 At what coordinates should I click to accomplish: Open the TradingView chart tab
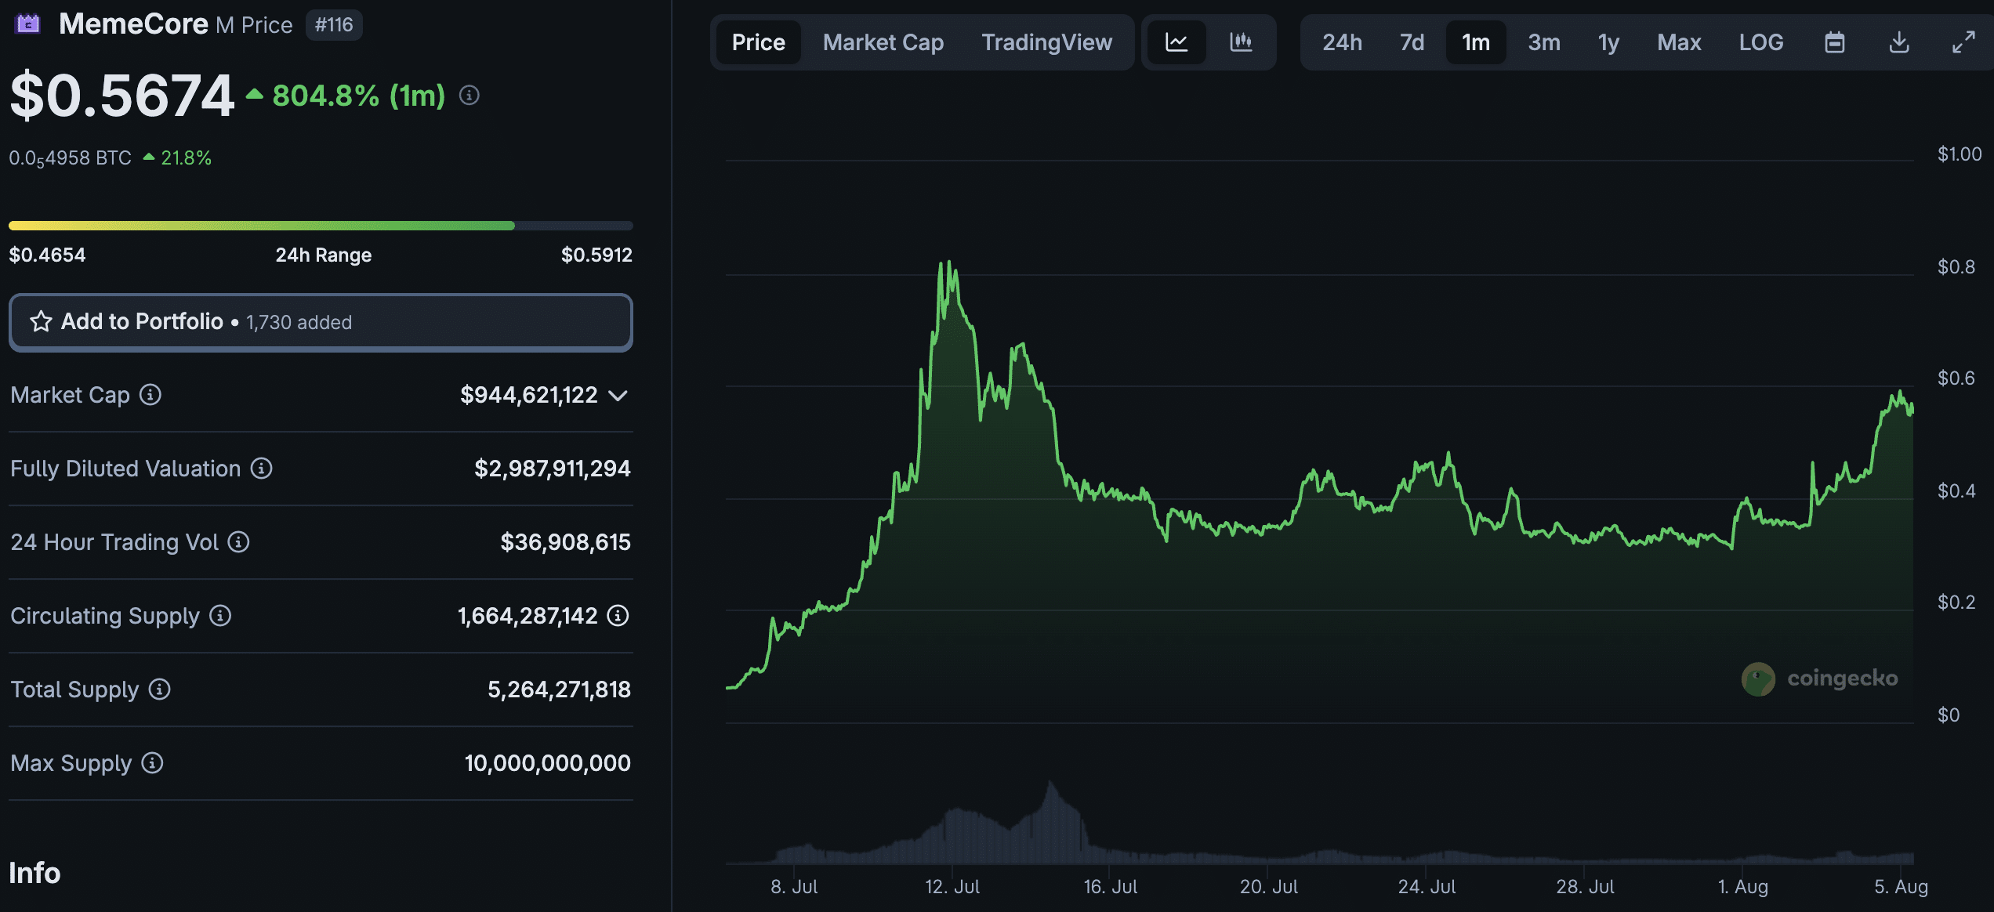[1046, 42]
